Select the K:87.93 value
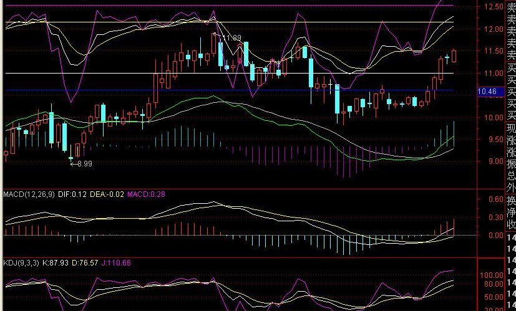 tap(56, 263)
